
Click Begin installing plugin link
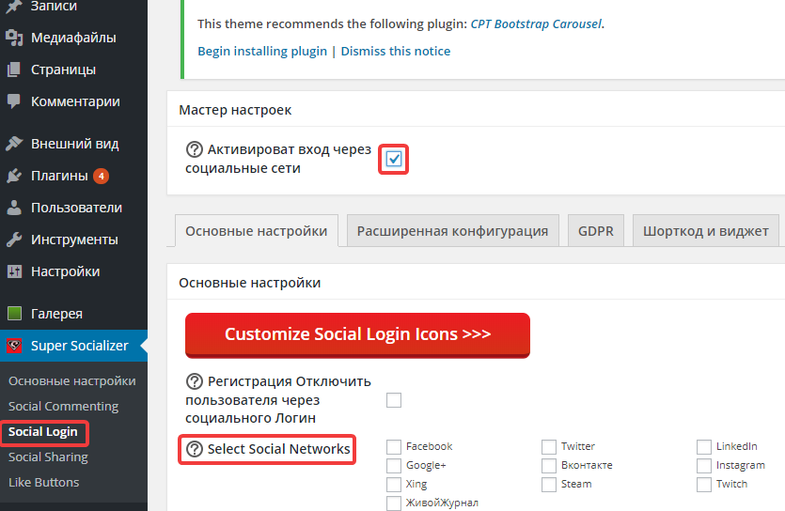(x=262, y=51)
